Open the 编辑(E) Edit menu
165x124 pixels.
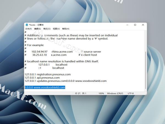coord(37,29)
